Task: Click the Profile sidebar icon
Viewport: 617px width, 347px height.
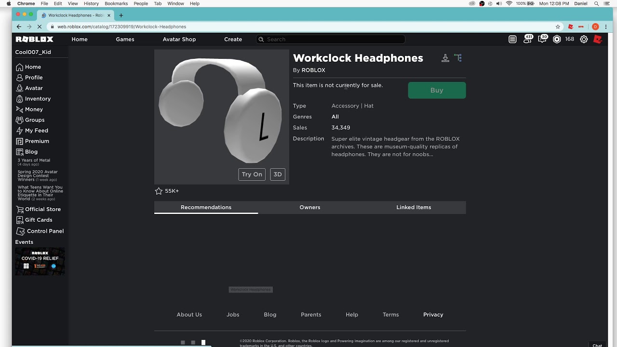Action: [x=19, y=78]
